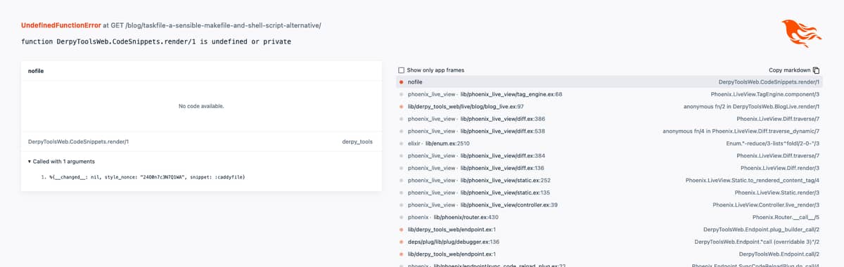Viewport: 844px width, 267px height.
Task: Copy markdown of the error
Action: 795,70
